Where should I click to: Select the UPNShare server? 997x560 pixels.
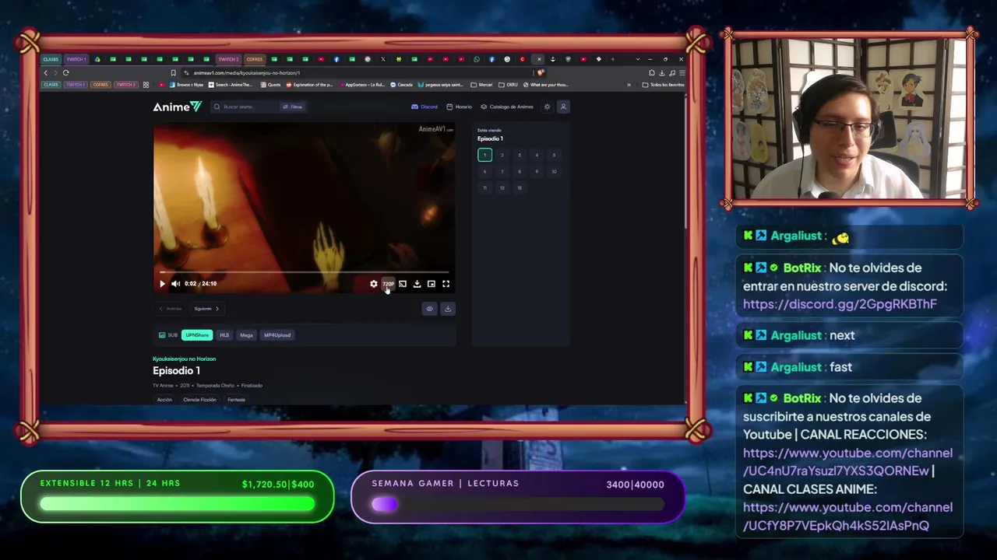[x=197, y=335]
